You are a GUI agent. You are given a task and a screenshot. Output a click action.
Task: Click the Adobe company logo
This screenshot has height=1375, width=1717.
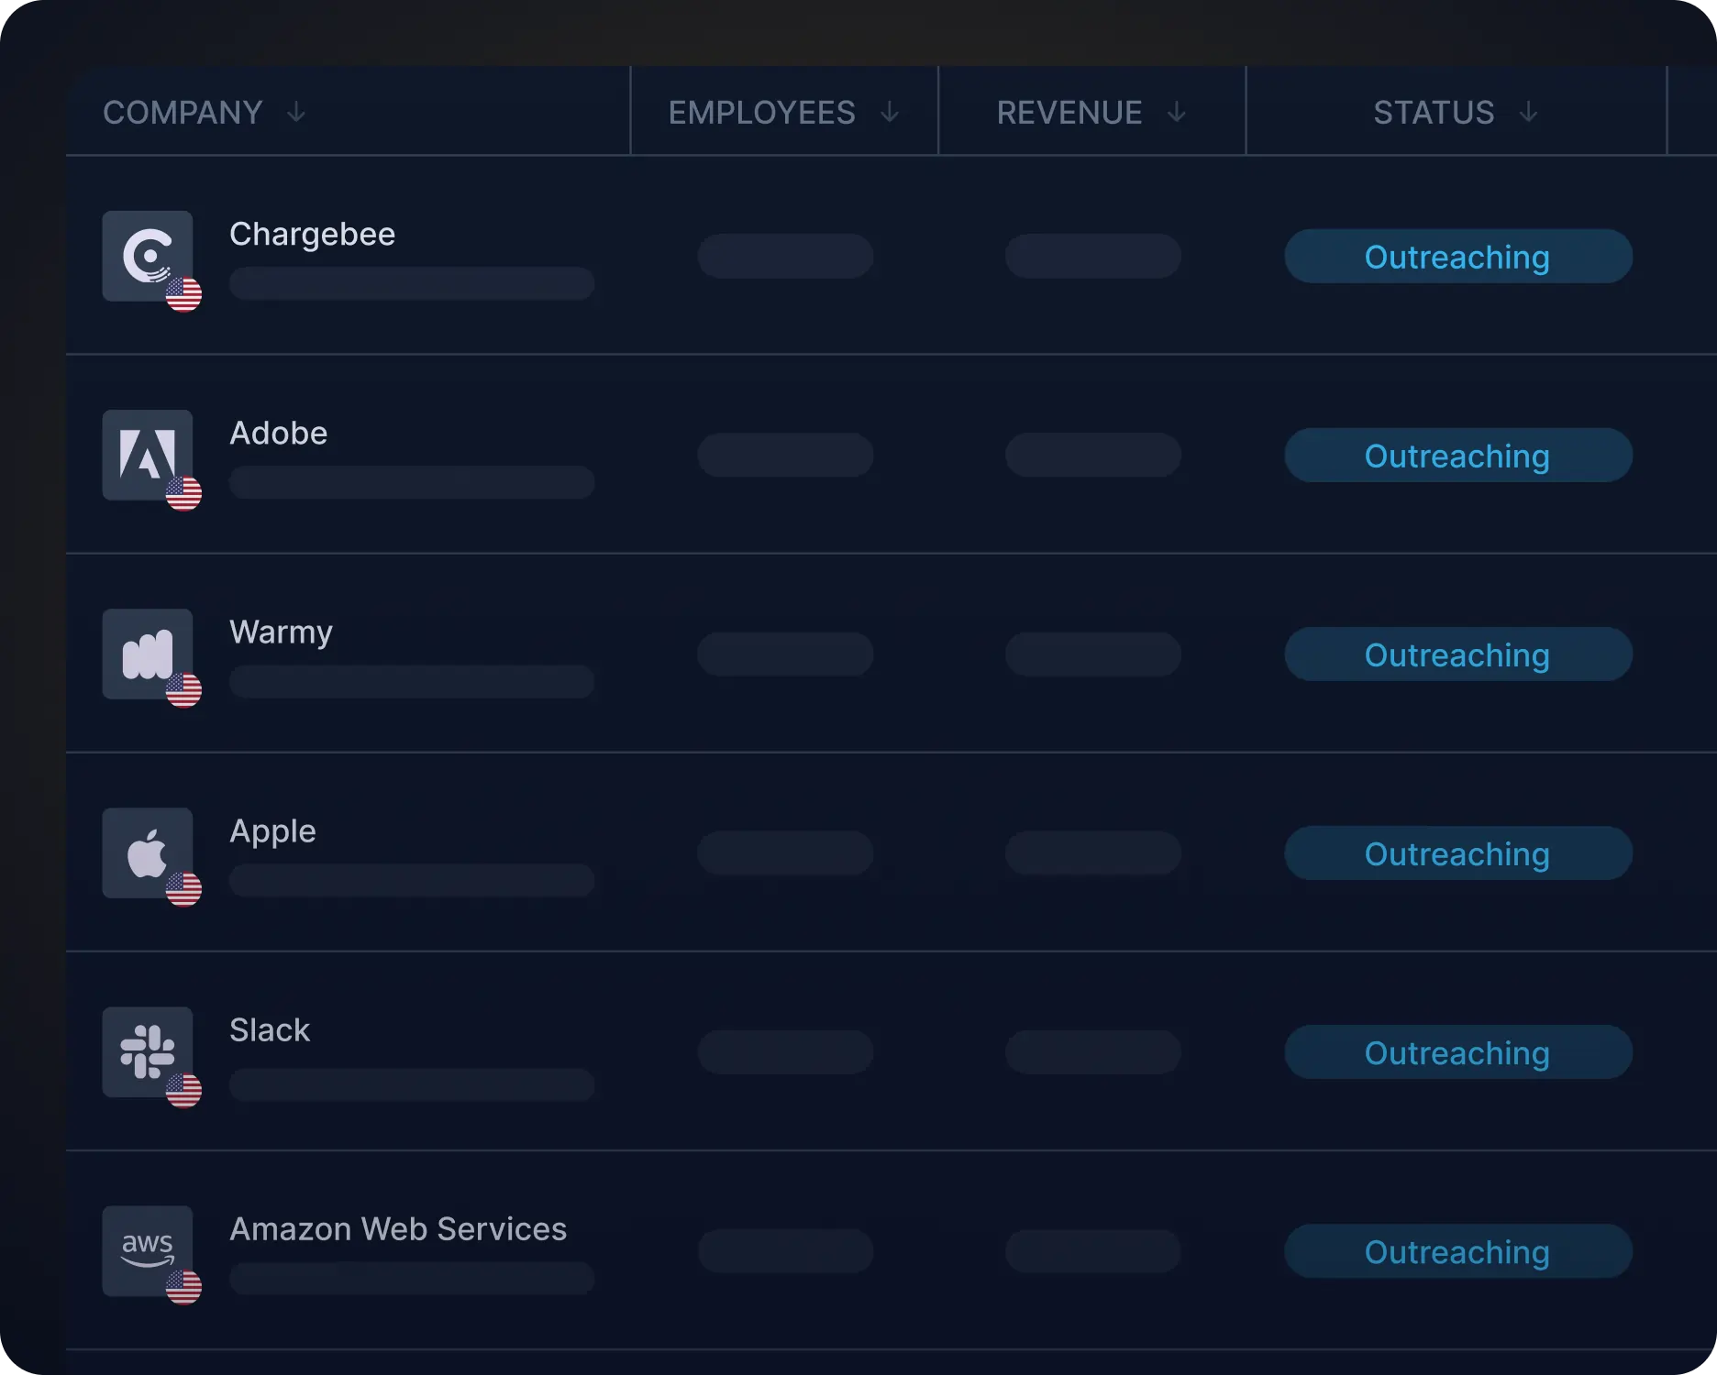[147, 455]
